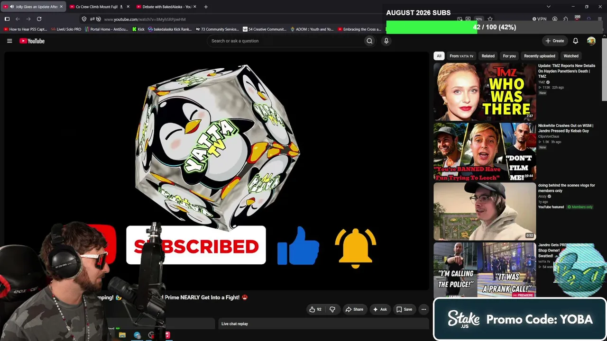607x341 pixels.
Task: Close the Jolly Gives an Update tab
Action: click(61, 7)
